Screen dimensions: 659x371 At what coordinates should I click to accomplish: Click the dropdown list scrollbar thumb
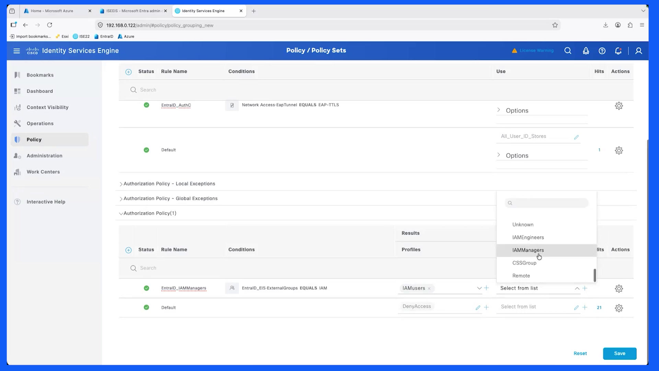[595, 275]
